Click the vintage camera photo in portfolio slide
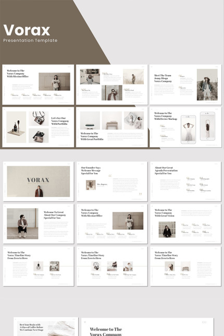 coord(39,118)
